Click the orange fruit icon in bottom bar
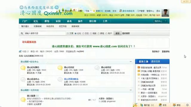Image resolution: width=191 pixels, height=107 pixels. pos(135,105)
